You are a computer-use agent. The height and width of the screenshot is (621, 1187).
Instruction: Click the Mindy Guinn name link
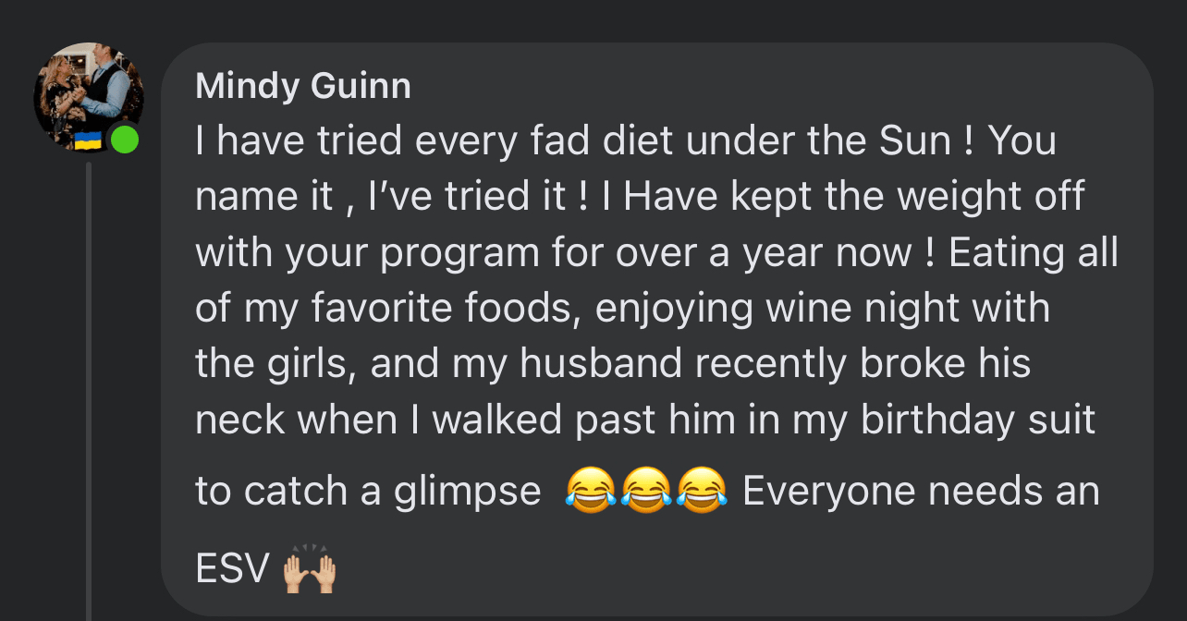tap(303, 87)
